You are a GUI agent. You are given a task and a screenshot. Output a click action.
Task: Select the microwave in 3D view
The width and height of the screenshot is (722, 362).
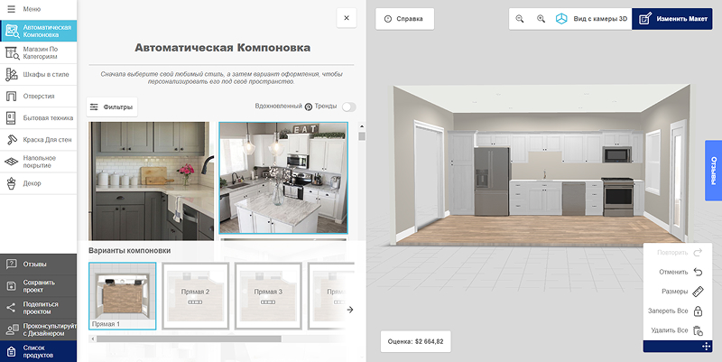point(617,154)
